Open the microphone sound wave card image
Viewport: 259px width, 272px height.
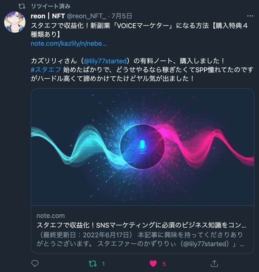142,147
